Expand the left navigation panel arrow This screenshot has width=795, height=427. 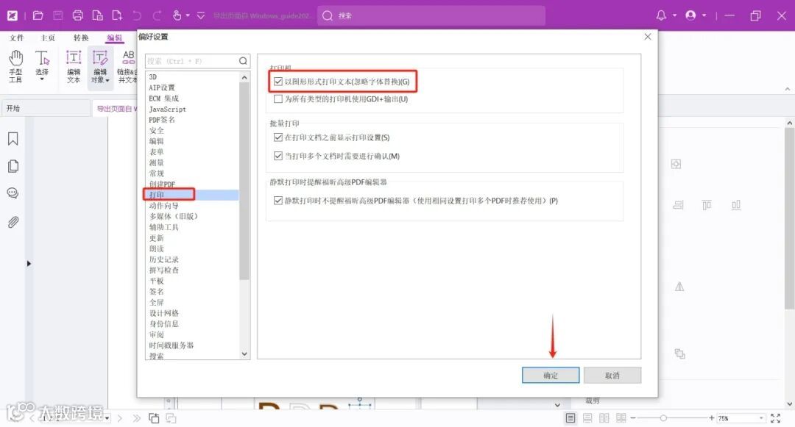point(29,264)
